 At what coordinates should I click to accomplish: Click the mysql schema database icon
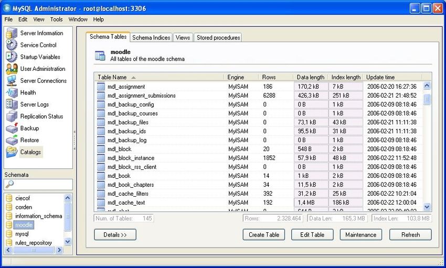[9, 234]
